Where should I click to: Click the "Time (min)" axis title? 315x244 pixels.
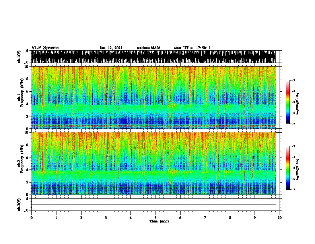coord(159,221)
